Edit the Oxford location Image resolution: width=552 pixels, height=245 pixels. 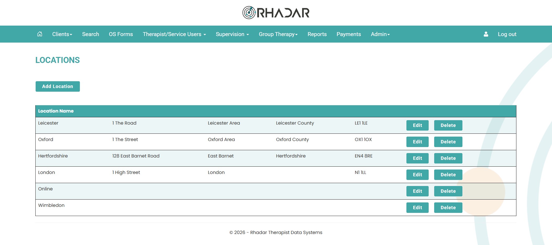(x=417, y=142)
